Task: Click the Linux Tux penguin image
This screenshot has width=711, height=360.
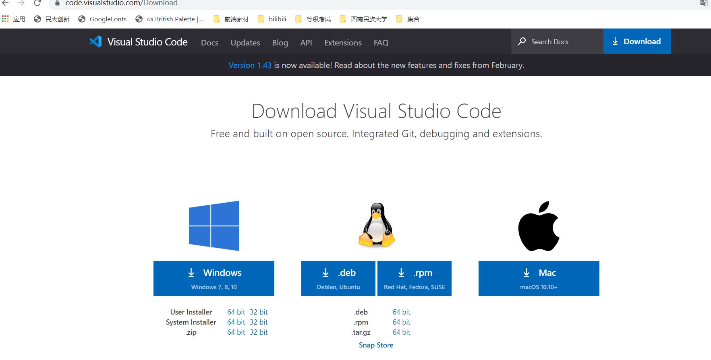Action: (x=377, y=224)
